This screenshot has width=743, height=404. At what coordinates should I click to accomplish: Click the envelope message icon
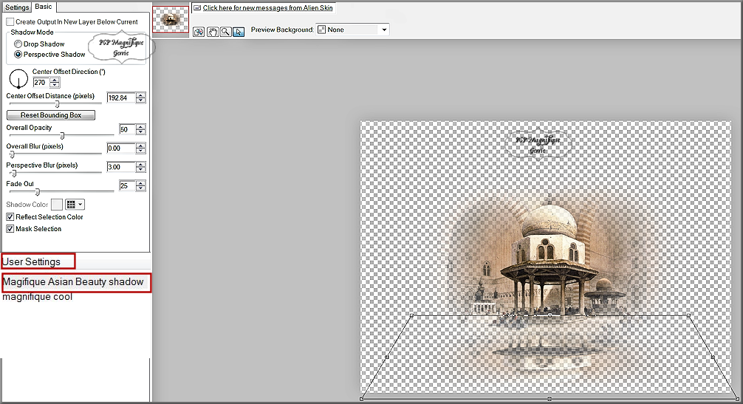click(x=197, y=8)
